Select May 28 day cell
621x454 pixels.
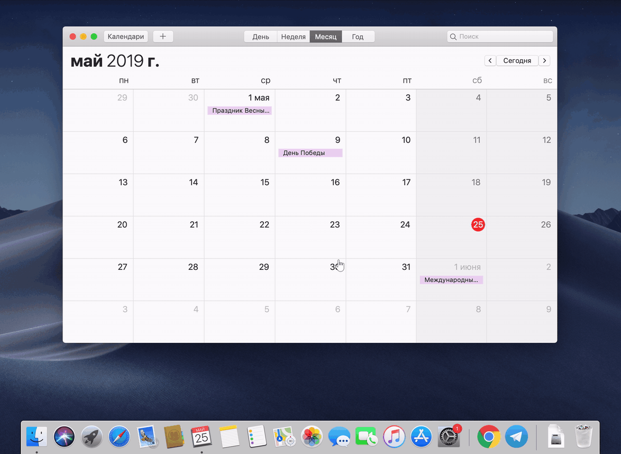tap(169, 280)
